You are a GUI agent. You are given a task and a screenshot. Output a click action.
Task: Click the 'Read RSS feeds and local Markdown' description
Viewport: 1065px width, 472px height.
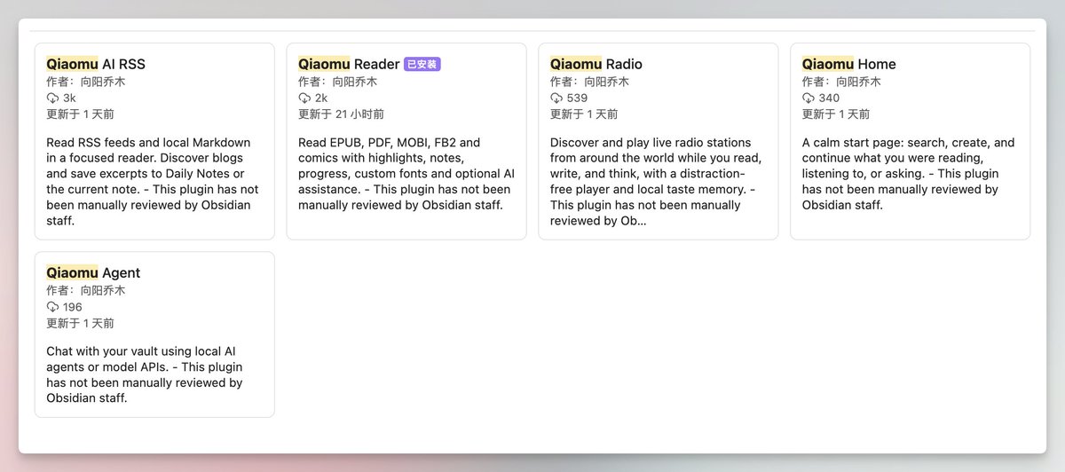point(153,181)
